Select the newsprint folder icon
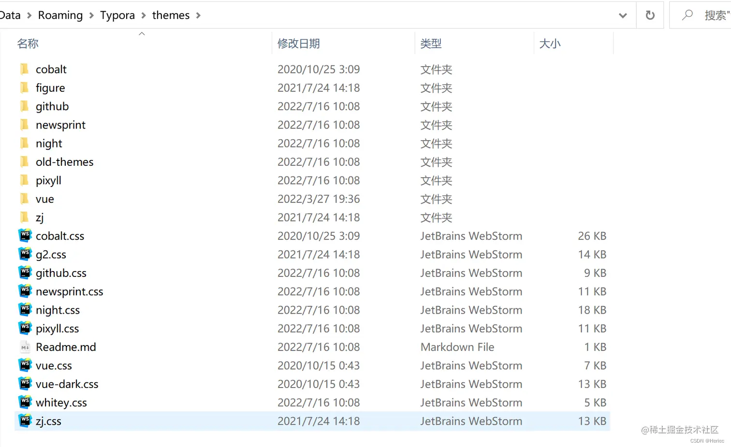 pyautogui.click(x=25, y=125)
